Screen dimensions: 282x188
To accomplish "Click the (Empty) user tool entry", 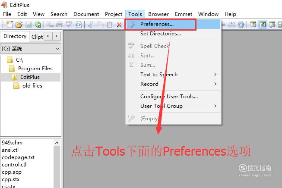I will 173,119.
